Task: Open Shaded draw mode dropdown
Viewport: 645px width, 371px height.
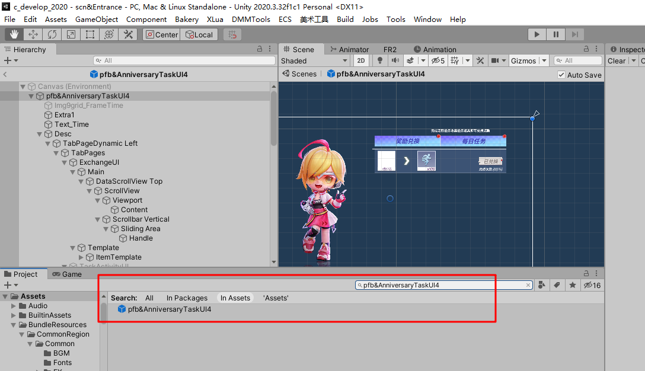Action: pos(314,61)
